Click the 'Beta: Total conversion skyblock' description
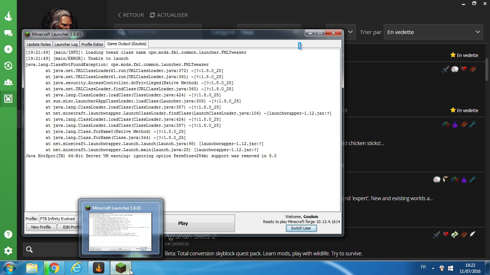The height and width of the screenshot is (275, 490). pos(263,254)
